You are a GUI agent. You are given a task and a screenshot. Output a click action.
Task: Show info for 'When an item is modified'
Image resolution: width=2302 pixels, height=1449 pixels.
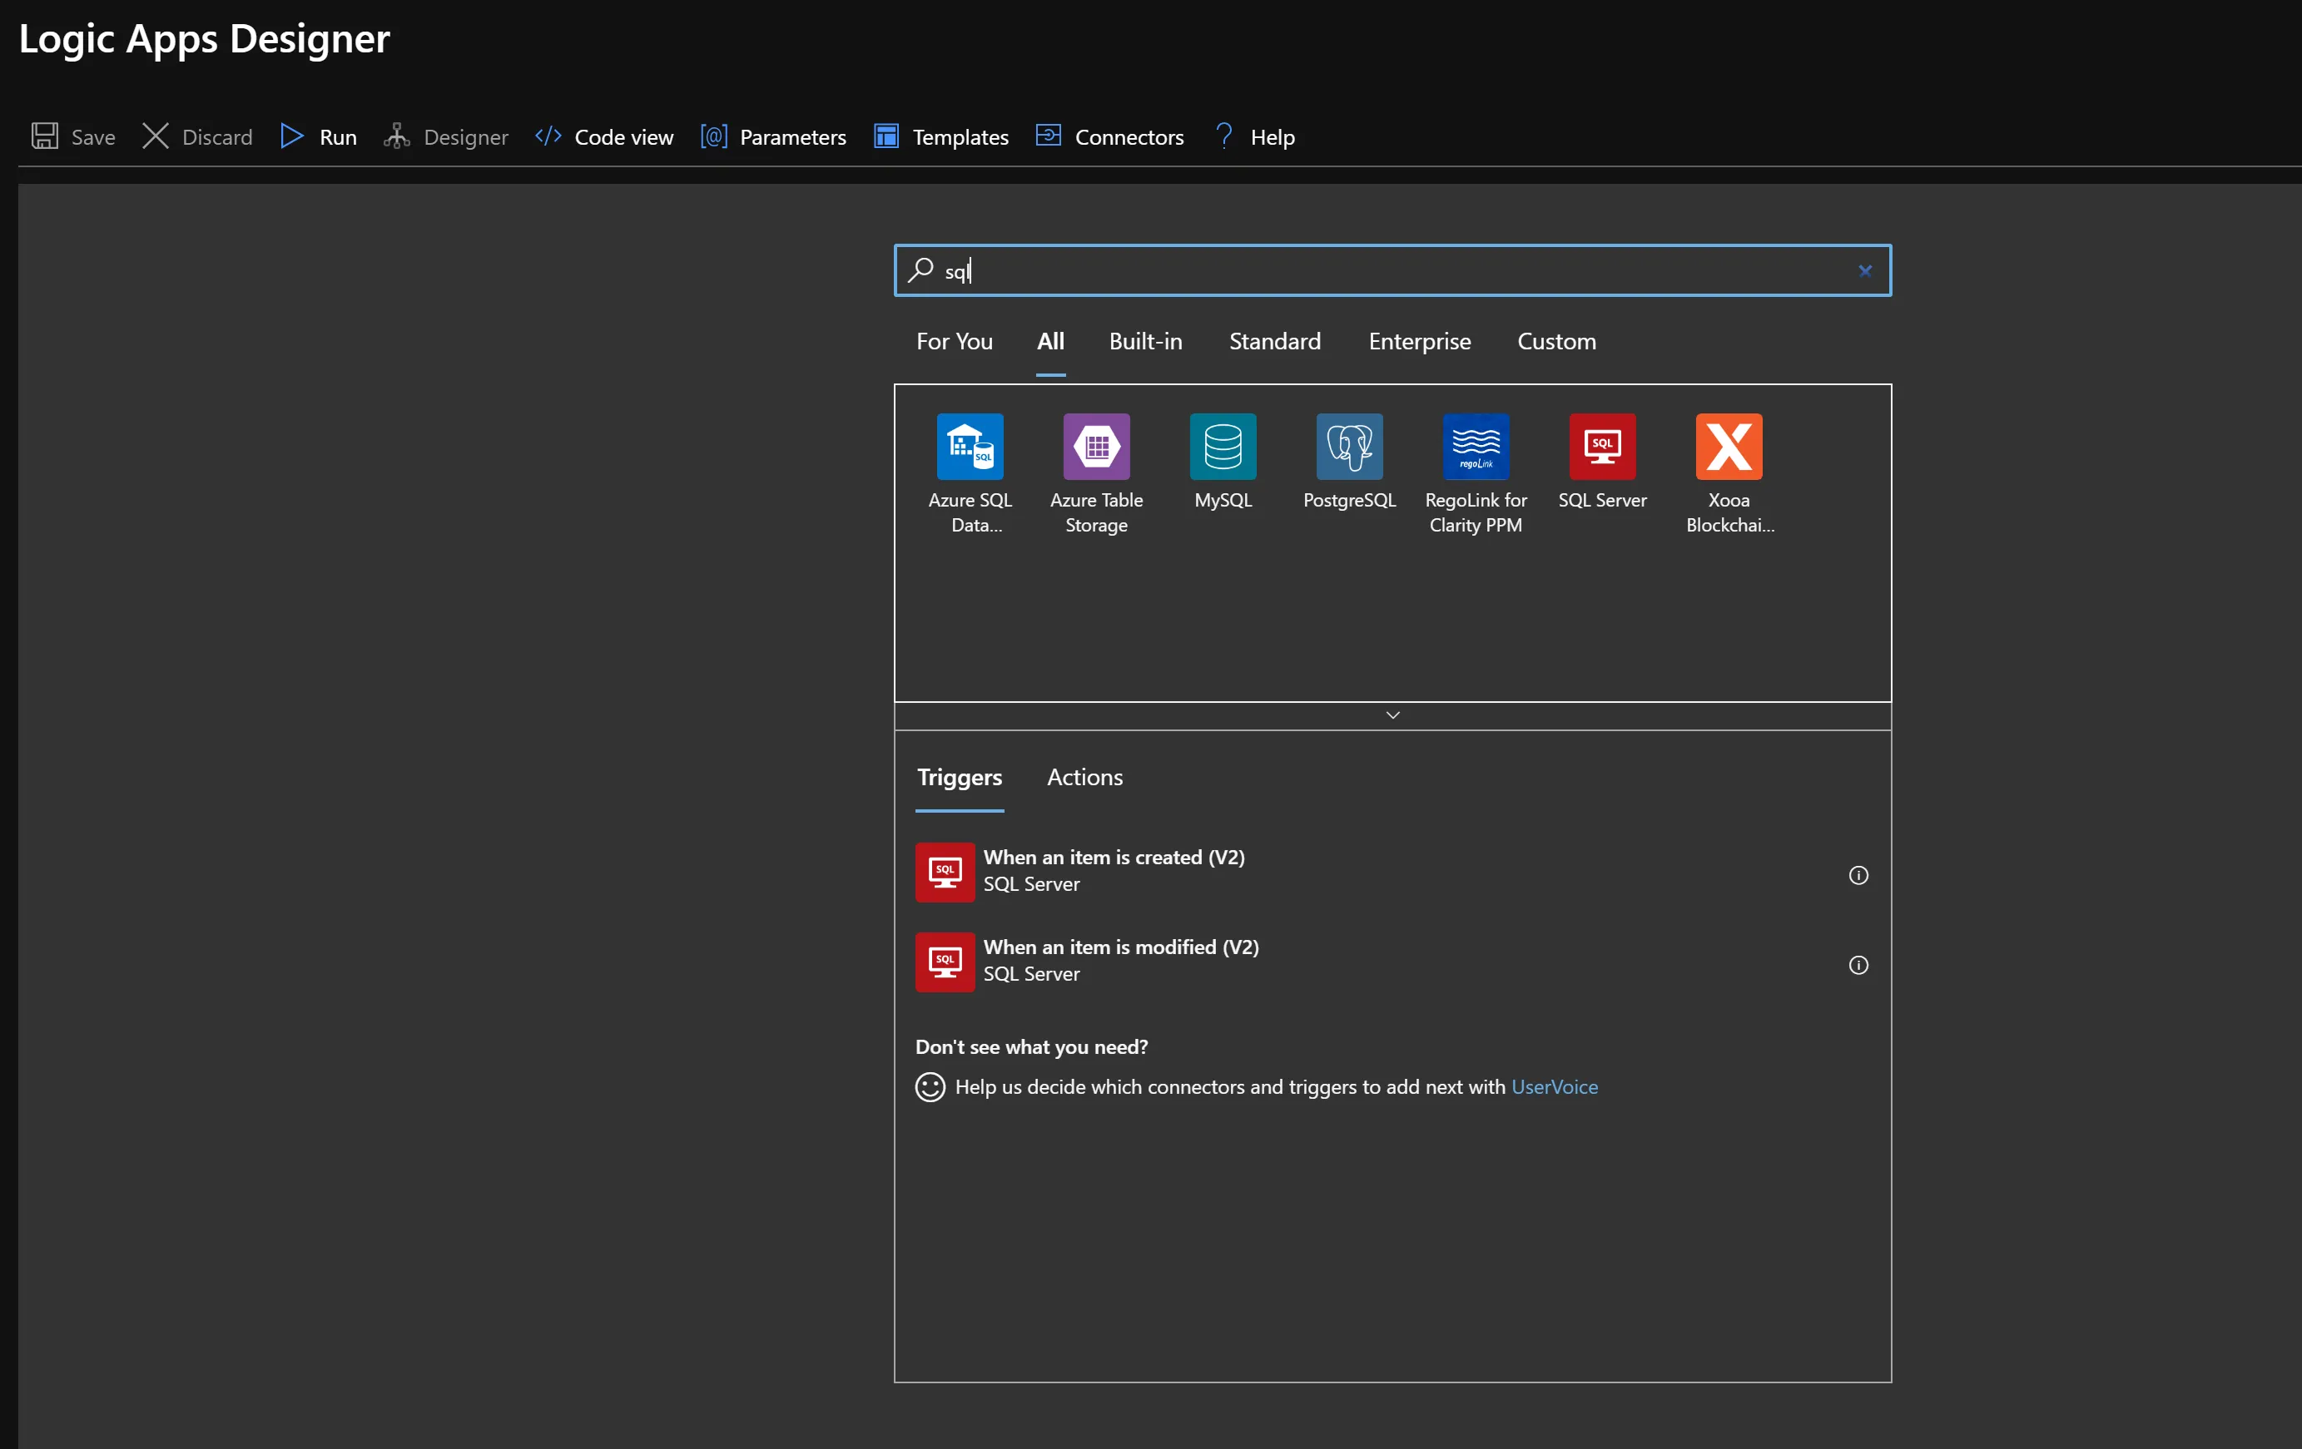[1858, 965]
